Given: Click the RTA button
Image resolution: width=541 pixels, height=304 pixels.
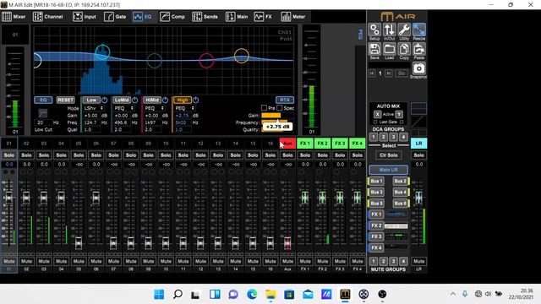Looking at the screenshot, I should [285, 100].
